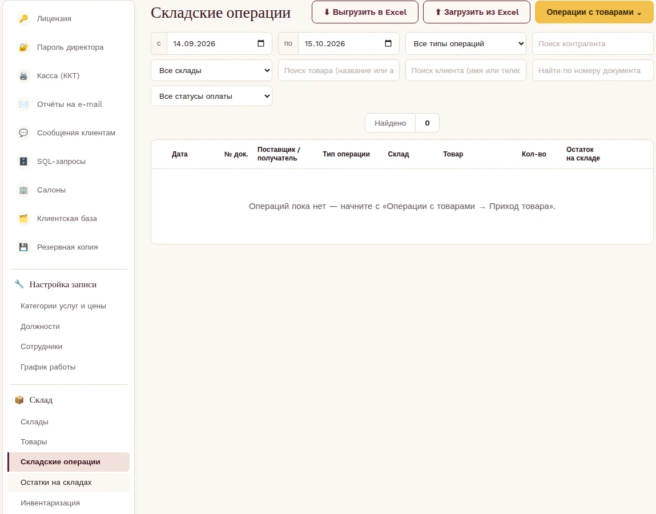Click the folder icon for Клиентская база
Image resolution: width=656 pixels, height=514 pixels.
coord(23,219)
